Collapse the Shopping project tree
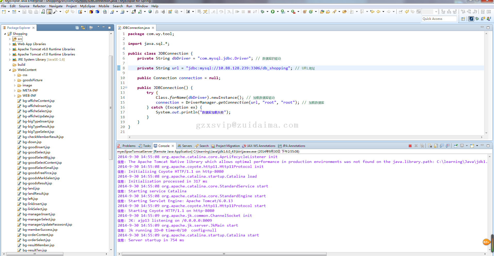Image resolution: width=494 pixels, height=256 pixels. pyautogui.click(x=5, y=34)
